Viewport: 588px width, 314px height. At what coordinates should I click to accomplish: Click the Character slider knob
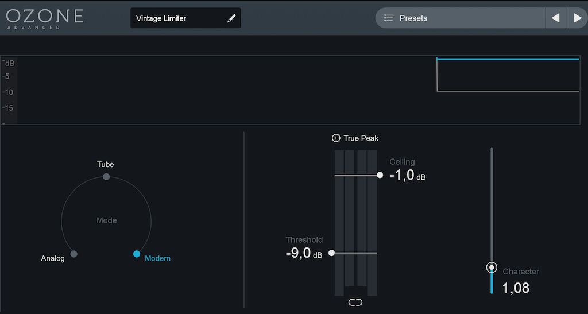492,268
